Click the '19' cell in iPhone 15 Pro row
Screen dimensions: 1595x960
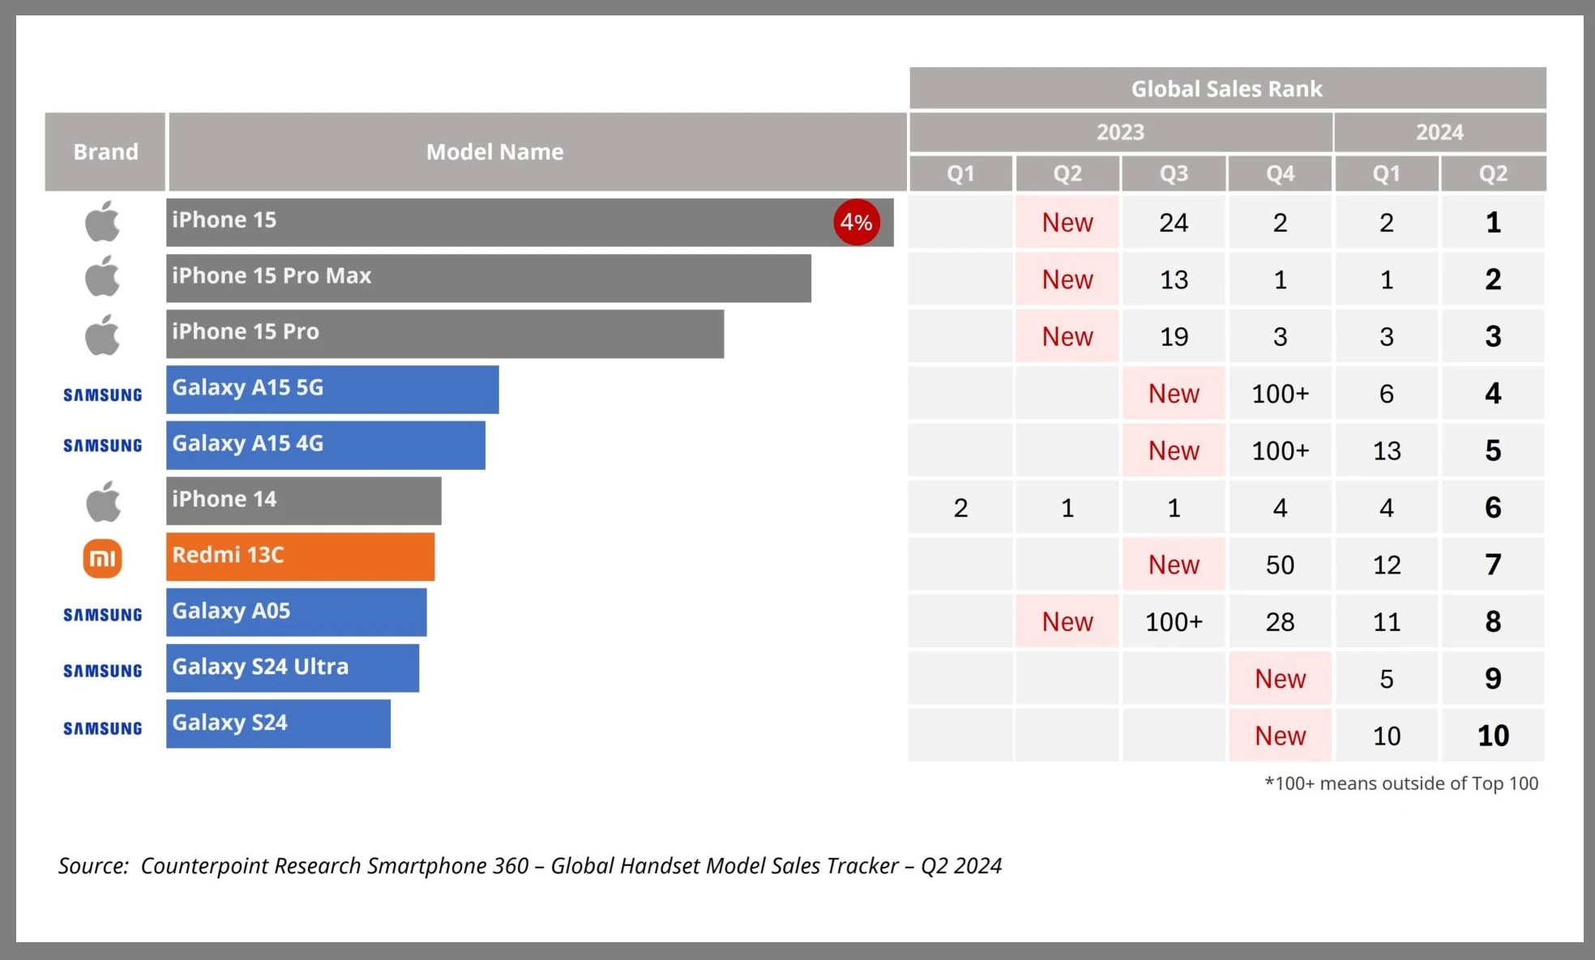[1174, 336]
